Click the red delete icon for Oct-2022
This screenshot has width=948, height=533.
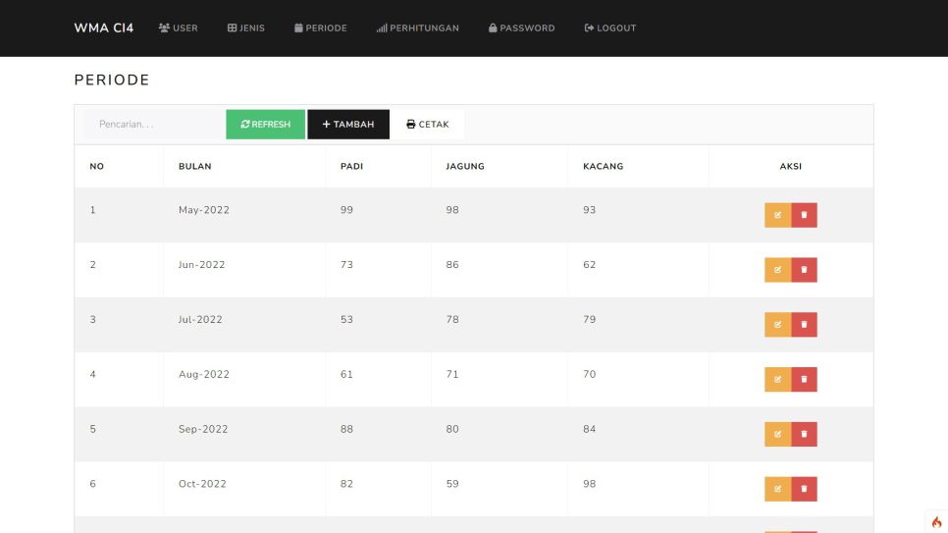coord(805,489)
